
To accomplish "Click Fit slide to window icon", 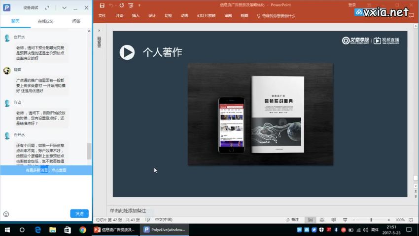I will tap(411, 220).
